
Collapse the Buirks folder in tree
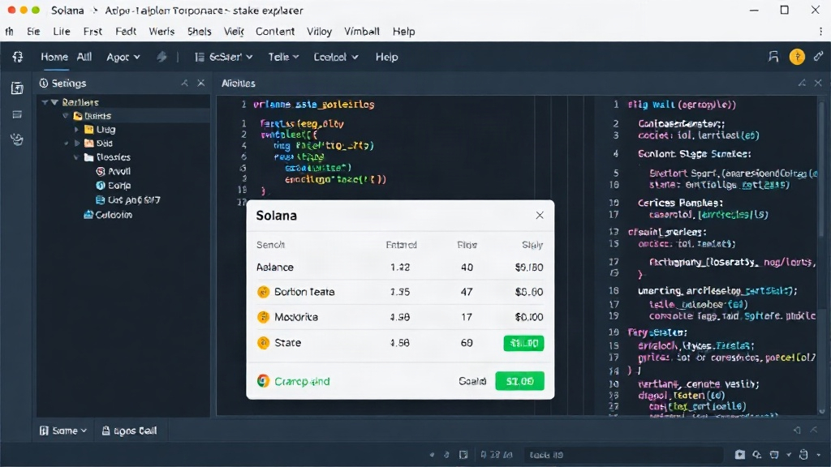click(66, 115)
